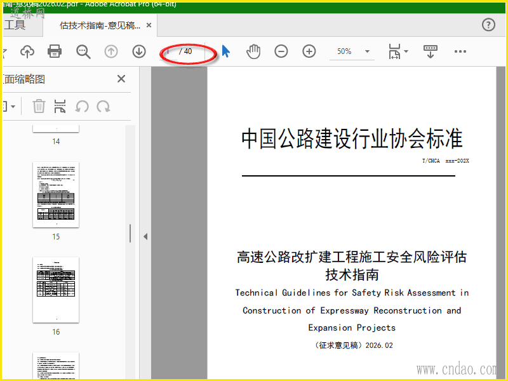
Task: Click the T/CHCA xxx-202X standard number
Action: (x=446, y=161)
